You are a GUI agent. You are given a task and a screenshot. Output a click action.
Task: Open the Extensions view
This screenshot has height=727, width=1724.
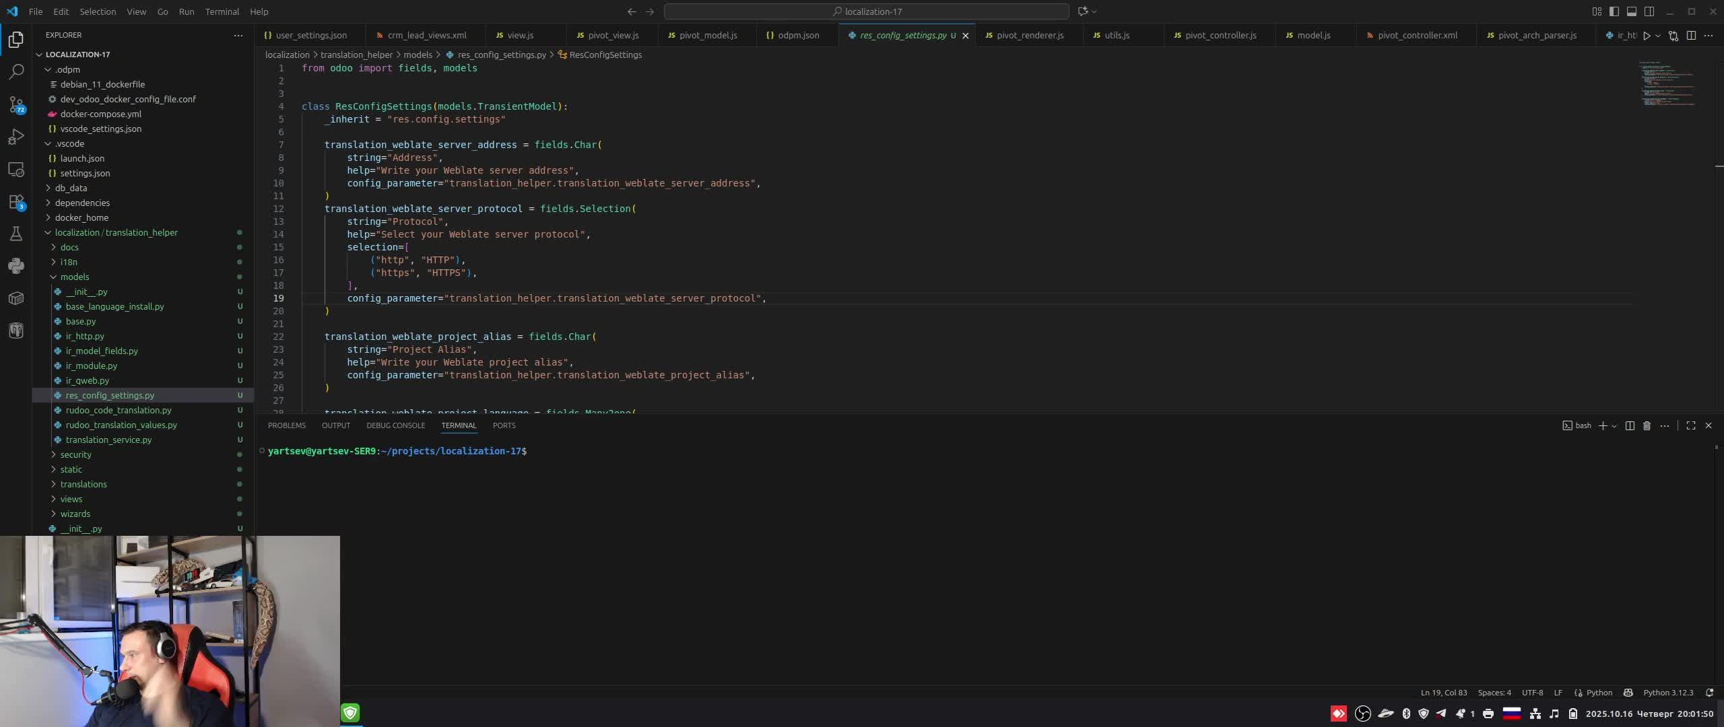tap(16, 202)
